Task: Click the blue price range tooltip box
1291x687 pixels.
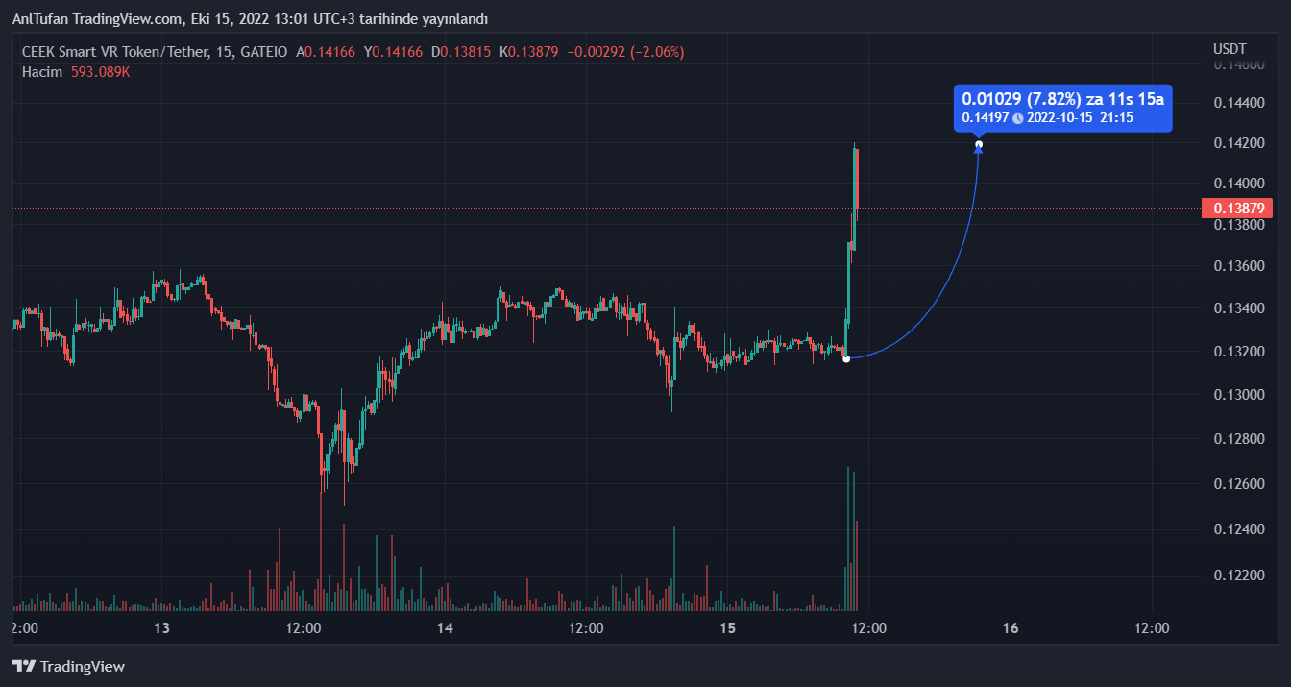Action: coord(1062,107)
